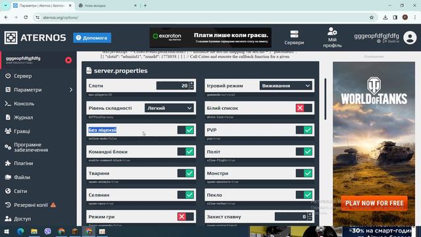
Task: Click the ggeopfdfgjfdfg username in header
Action: 376,36
